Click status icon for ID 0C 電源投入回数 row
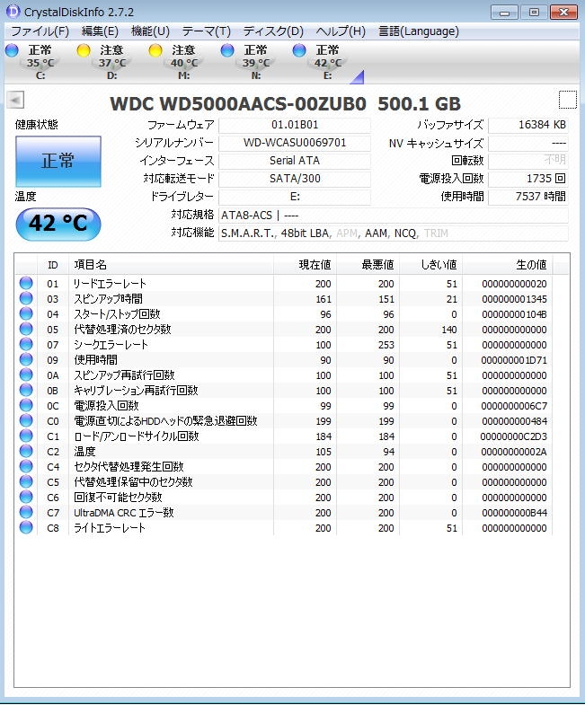The width and height of the screenshot is (585, 705). 26,405
